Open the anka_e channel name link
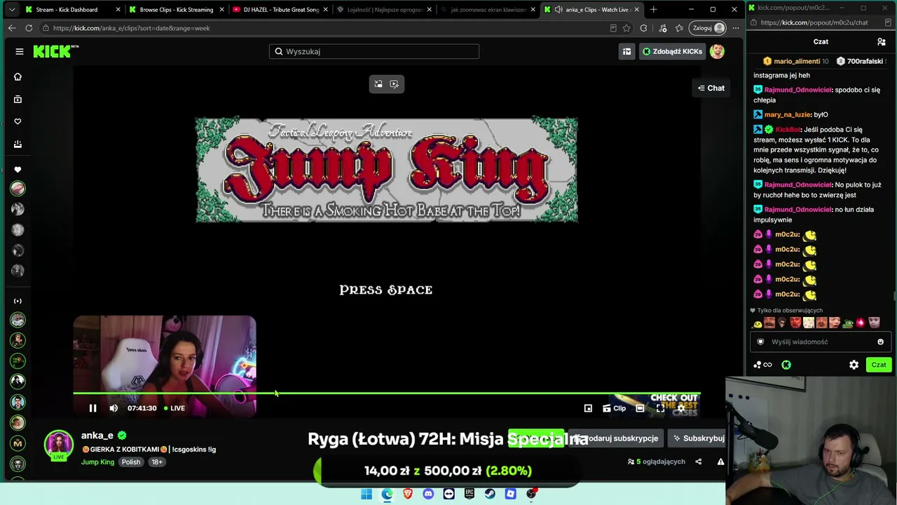Viewport: 897px width, 505px height. 97,436
